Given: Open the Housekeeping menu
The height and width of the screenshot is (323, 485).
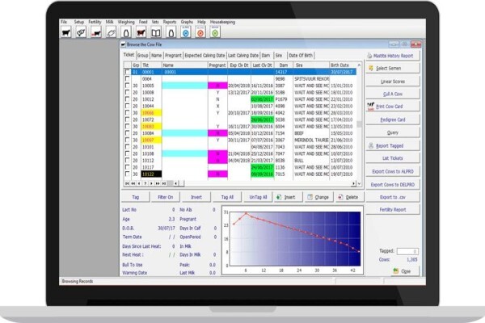Looking at the screenshot, I should pyautogui.click(x=223, y=22).
